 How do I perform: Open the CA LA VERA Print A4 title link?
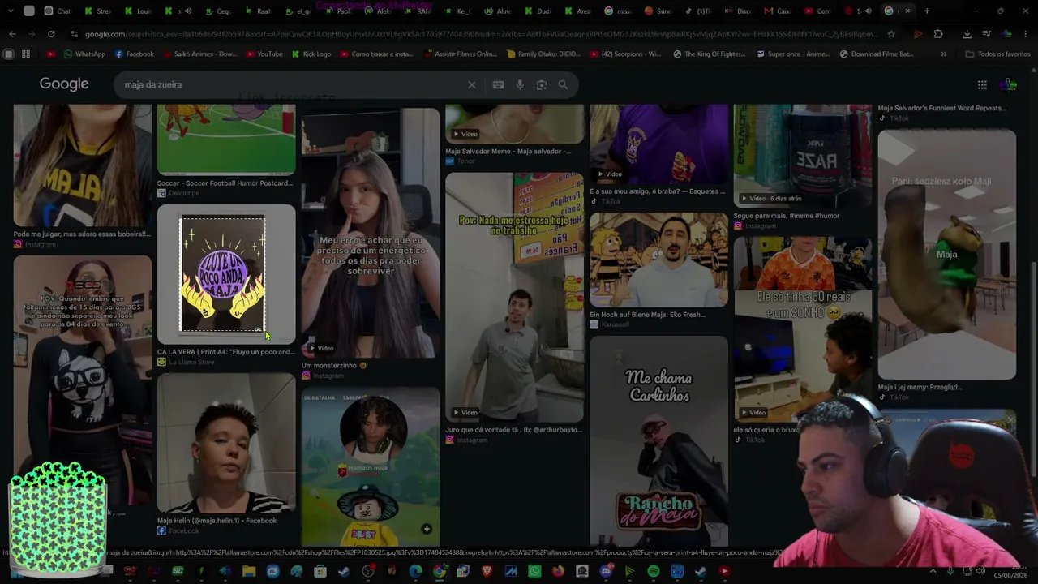(x=226, y=352)
